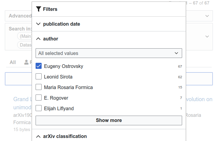Toggle the Search in panel chevron

(x=207, y=37)
